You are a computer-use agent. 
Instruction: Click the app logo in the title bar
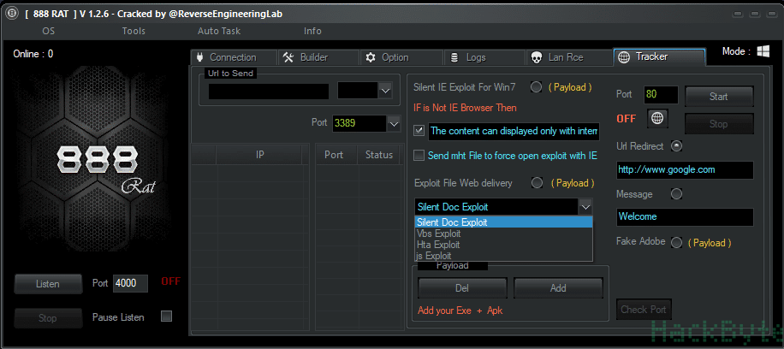[x=9, y=14]
